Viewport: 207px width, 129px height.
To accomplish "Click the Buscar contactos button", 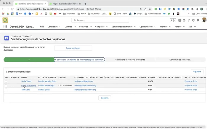I will 73,48.
